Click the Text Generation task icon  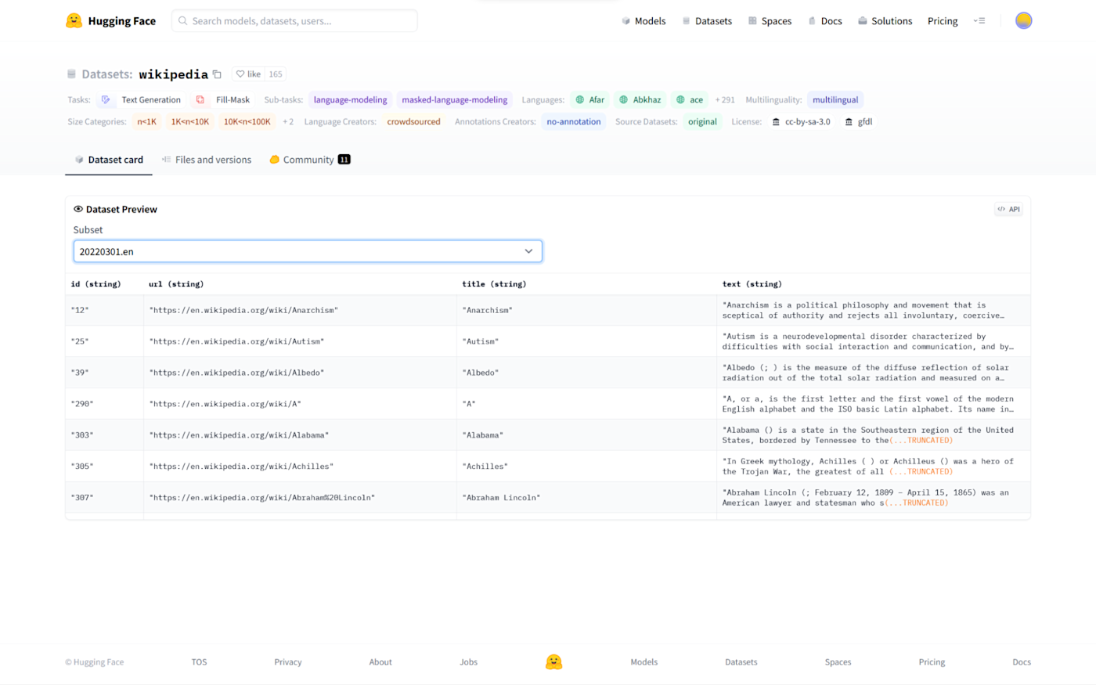(106, 100)
